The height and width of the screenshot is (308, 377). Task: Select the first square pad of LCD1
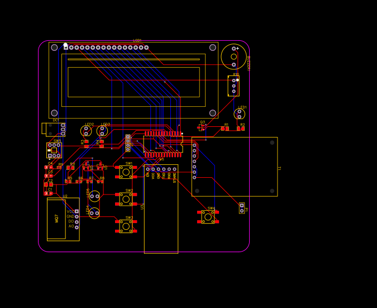(x=66, y=48)
